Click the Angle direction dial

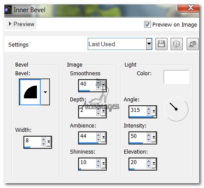point(176,109)
